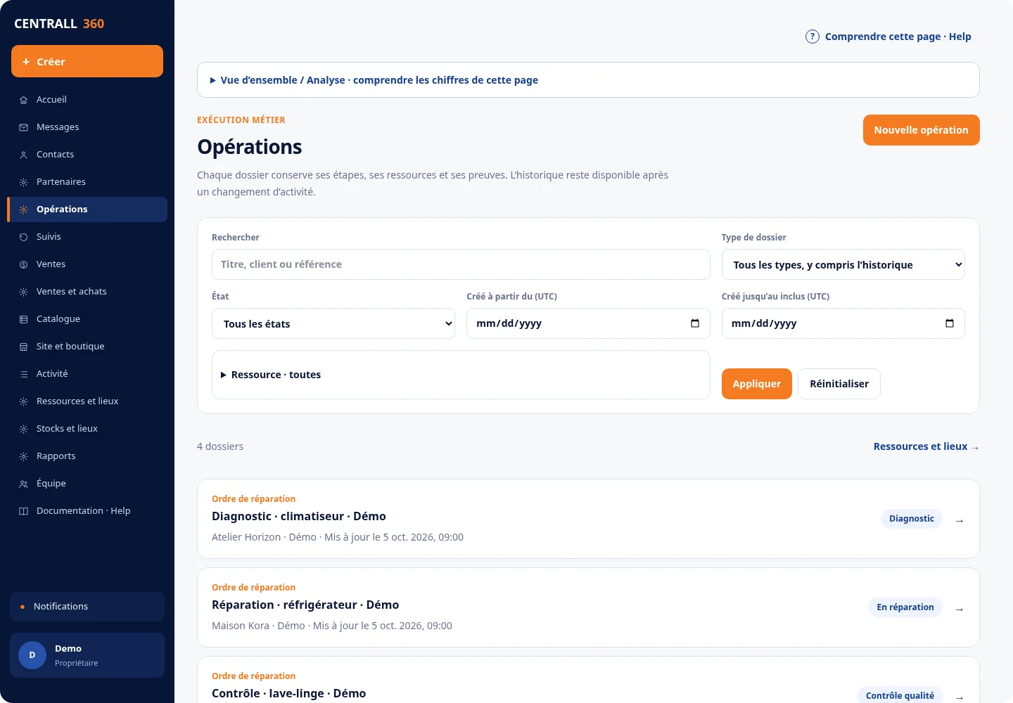The height and width of the screenshot is (703, 1013).
Task: Follow the Ressources et lieux → link
Action: [x=926, y=446]
